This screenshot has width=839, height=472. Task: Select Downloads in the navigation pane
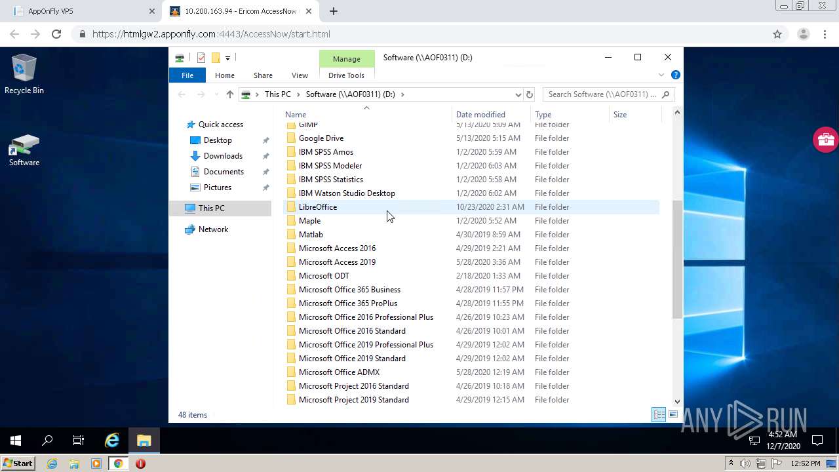tap(223, 156)
